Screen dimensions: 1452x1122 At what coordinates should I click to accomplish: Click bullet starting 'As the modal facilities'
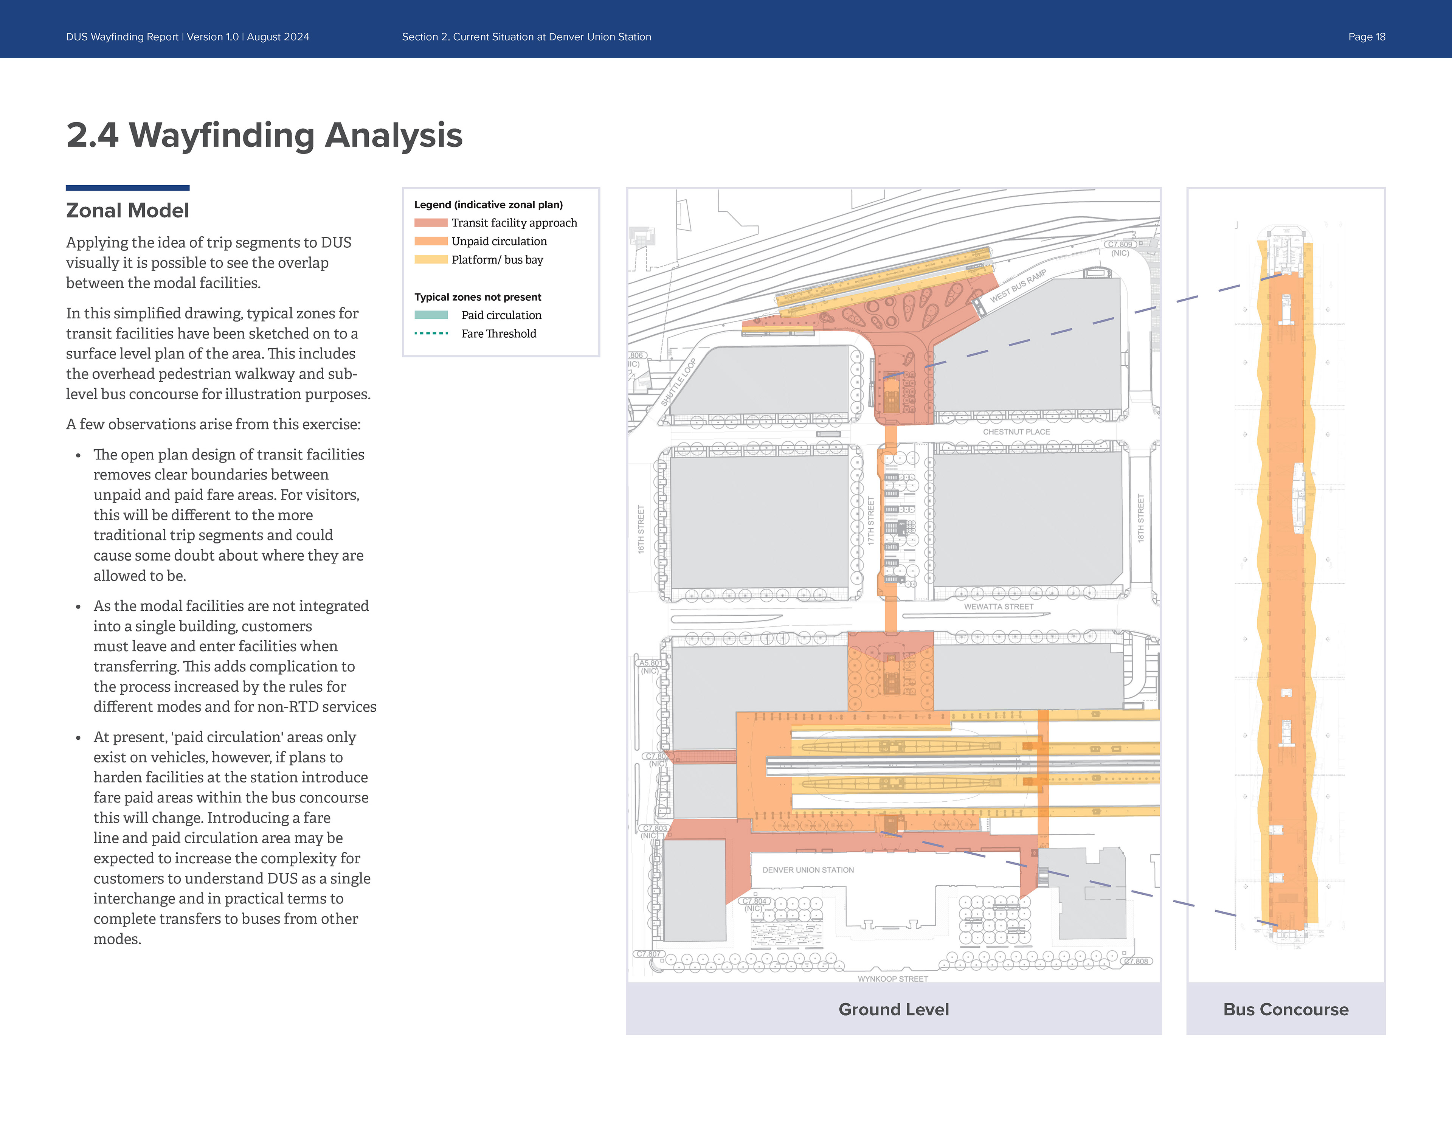coord(235,656)
